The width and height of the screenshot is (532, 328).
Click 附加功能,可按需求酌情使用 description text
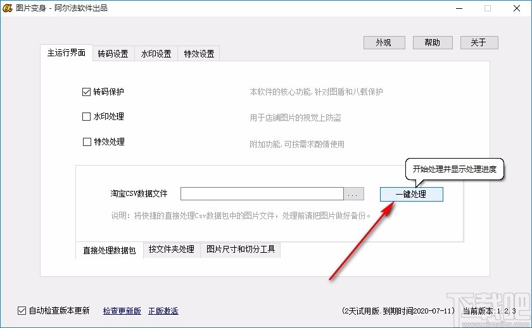(x=297, y=144)
